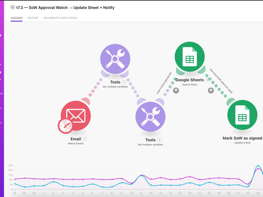Switch to the History tab

click(x=33, y=18)
